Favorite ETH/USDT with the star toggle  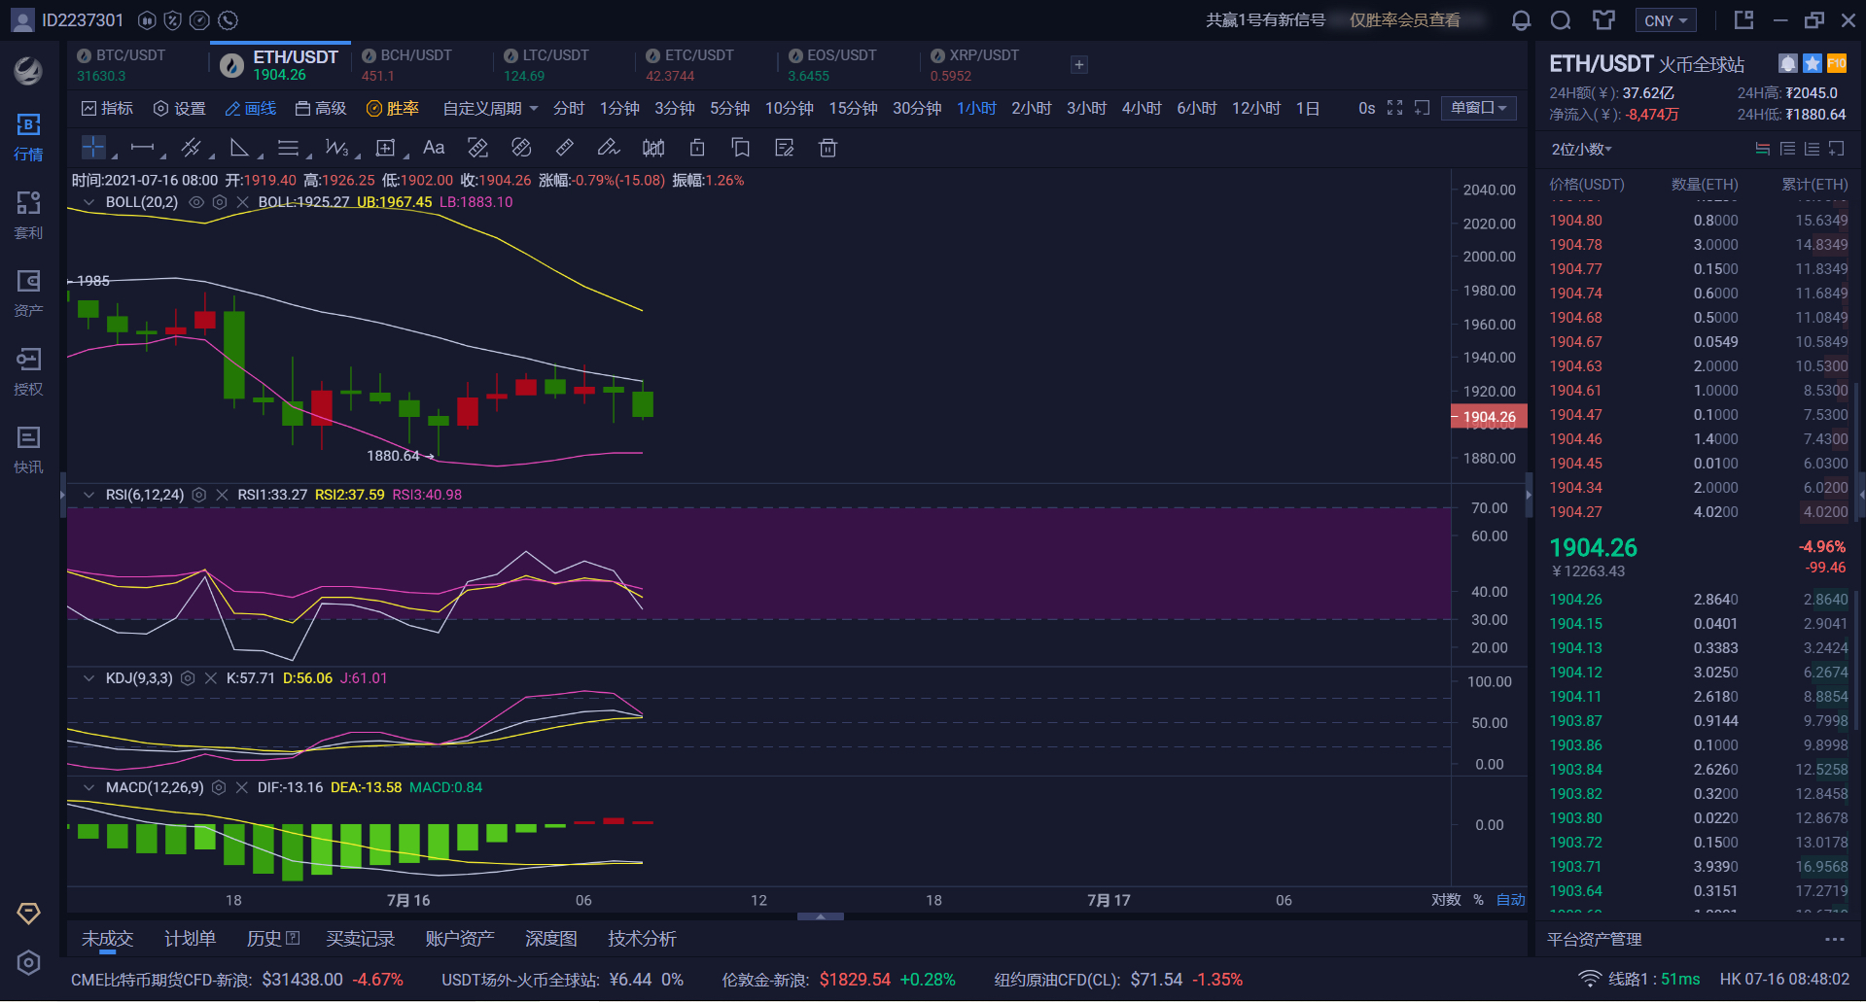(x=1812, y=62)
